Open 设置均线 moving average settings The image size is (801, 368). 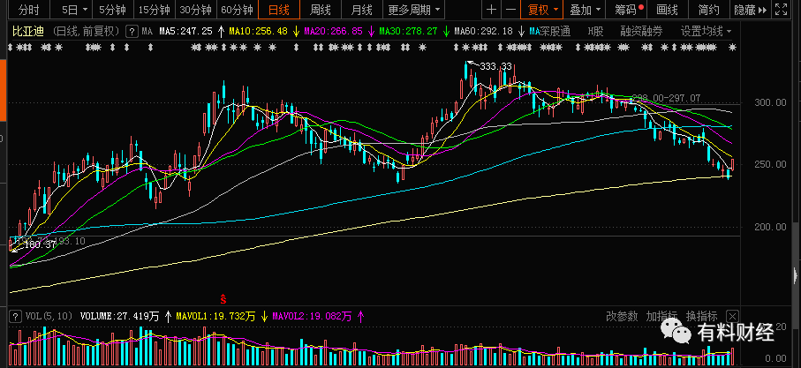(x=706, y=32)
